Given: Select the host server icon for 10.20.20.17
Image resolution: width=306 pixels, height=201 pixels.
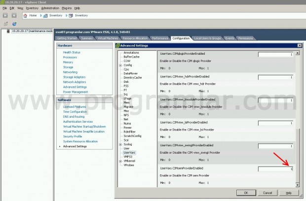Looking at the screenshot, I should click(8, 31).
